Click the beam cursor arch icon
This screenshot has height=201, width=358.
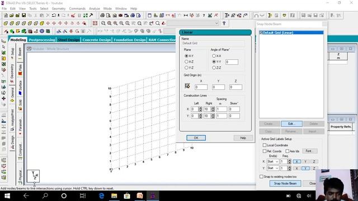point(256,16)
